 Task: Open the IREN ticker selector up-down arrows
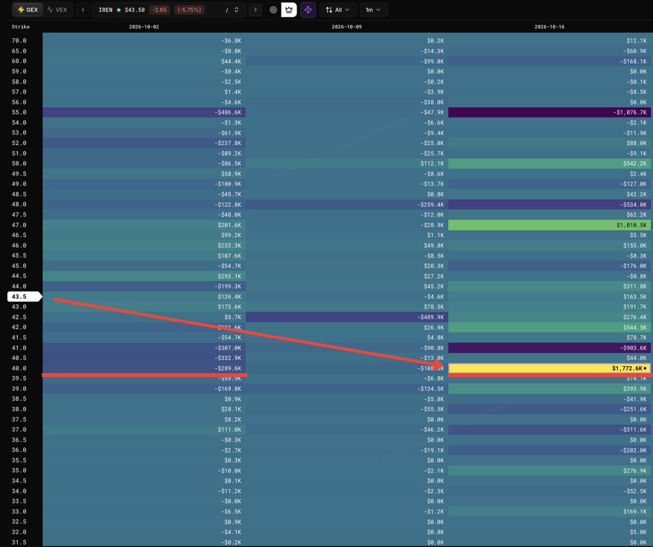coord(237,10)
